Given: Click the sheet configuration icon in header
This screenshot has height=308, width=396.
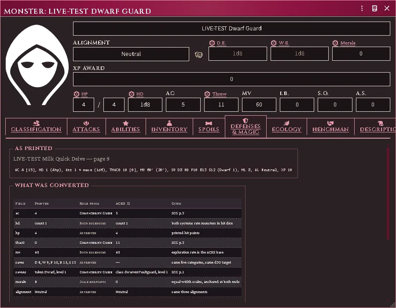Looking at the screenshot, I should [374, 9].
